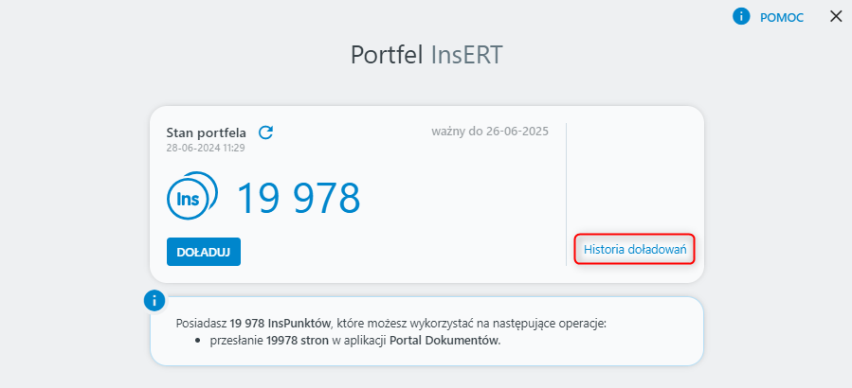Click the 'Portfel InsERT' heading
Viewport: 852px width, 388px height.
click(x=426, y=55)
